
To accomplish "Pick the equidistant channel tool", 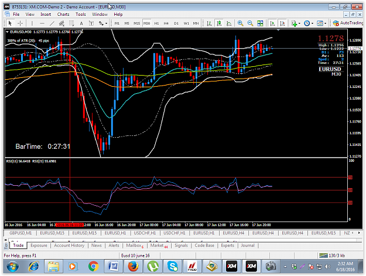I will (x=61, y=23).
